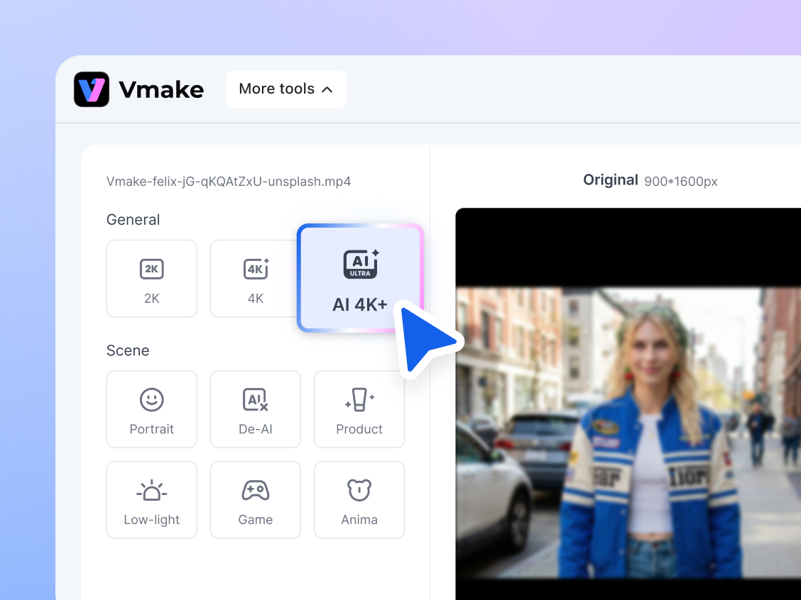This screenshot has height=600, width=801.
Task: Click the Scene section header
Action: coord(128,350)
